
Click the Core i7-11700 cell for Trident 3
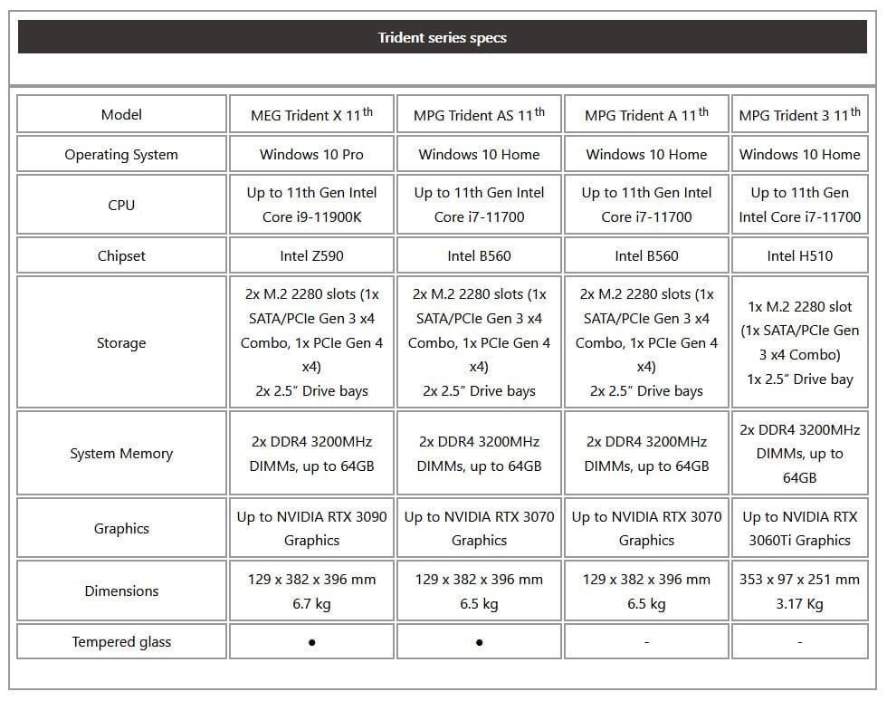tap(800, 205)
